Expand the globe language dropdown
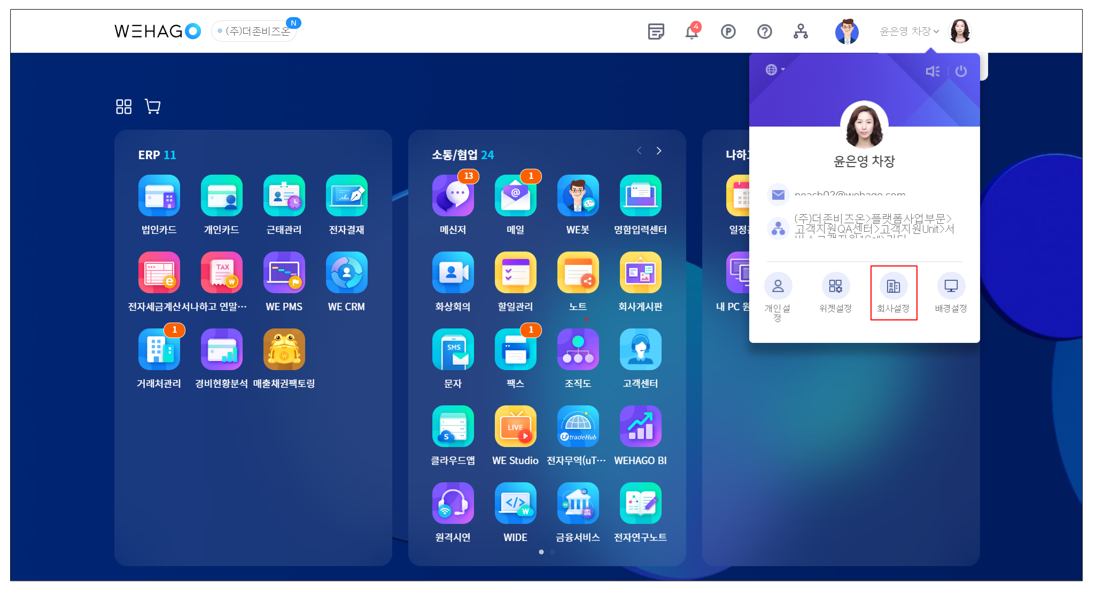This screenshot has width=1096, height=596. tap(774, 70)
